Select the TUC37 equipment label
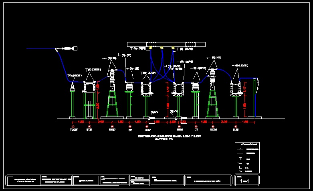This screenshot has width=313, height=191. (x=74, y=130)
